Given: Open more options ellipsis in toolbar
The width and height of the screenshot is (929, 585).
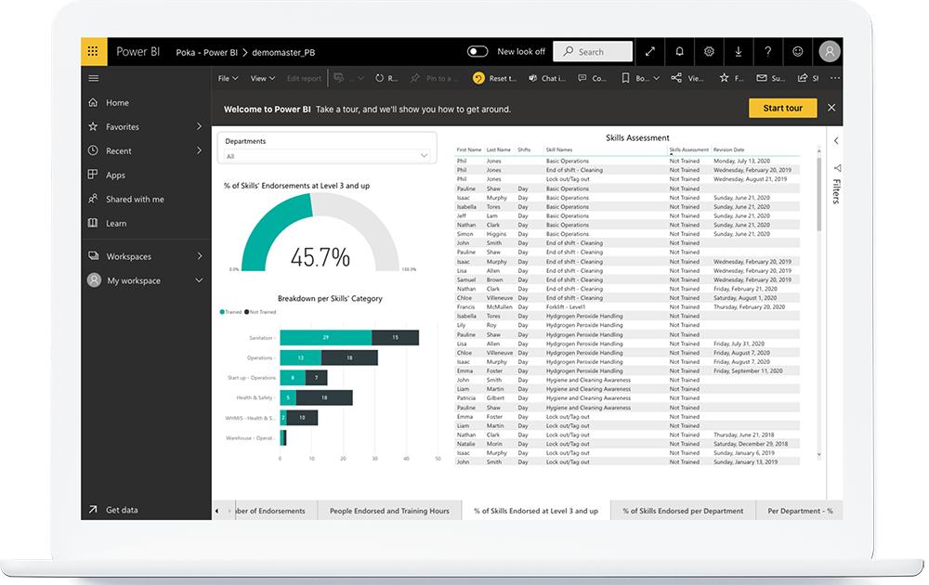Looking at the screenshot, I should coord(835,78).
